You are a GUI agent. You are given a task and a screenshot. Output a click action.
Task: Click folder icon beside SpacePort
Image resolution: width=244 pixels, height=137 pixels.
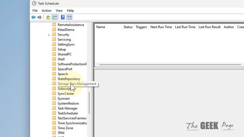click(54, 69)
